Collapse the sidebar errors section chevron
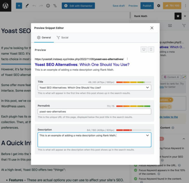189x183 pixels. tap(184, 139)
